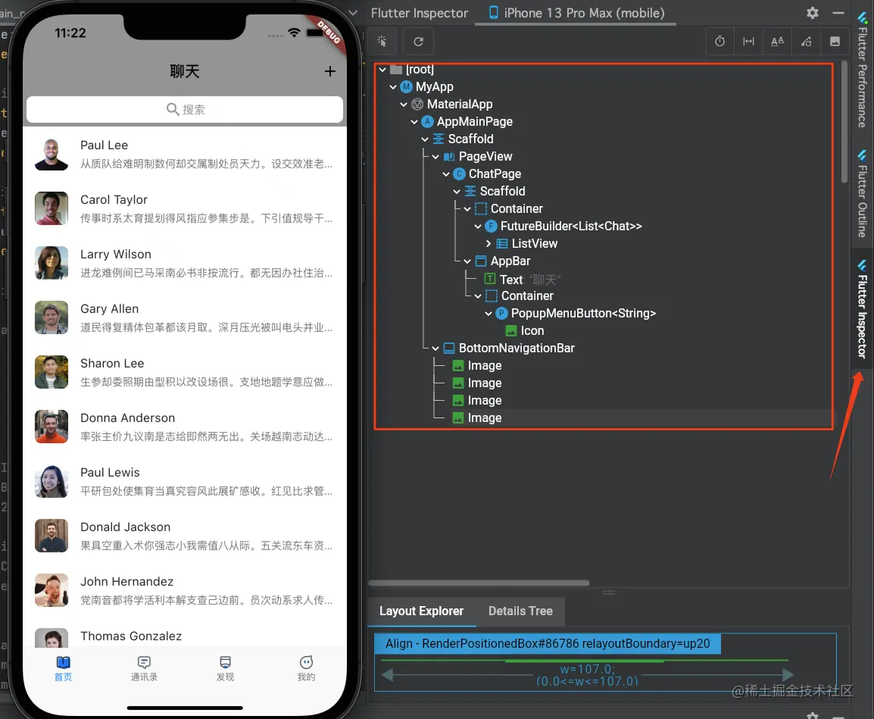Collapse the BottomNavigationBar tree node
The width and height of the screenshot is (874, 719).
click(x=435, y=348)
